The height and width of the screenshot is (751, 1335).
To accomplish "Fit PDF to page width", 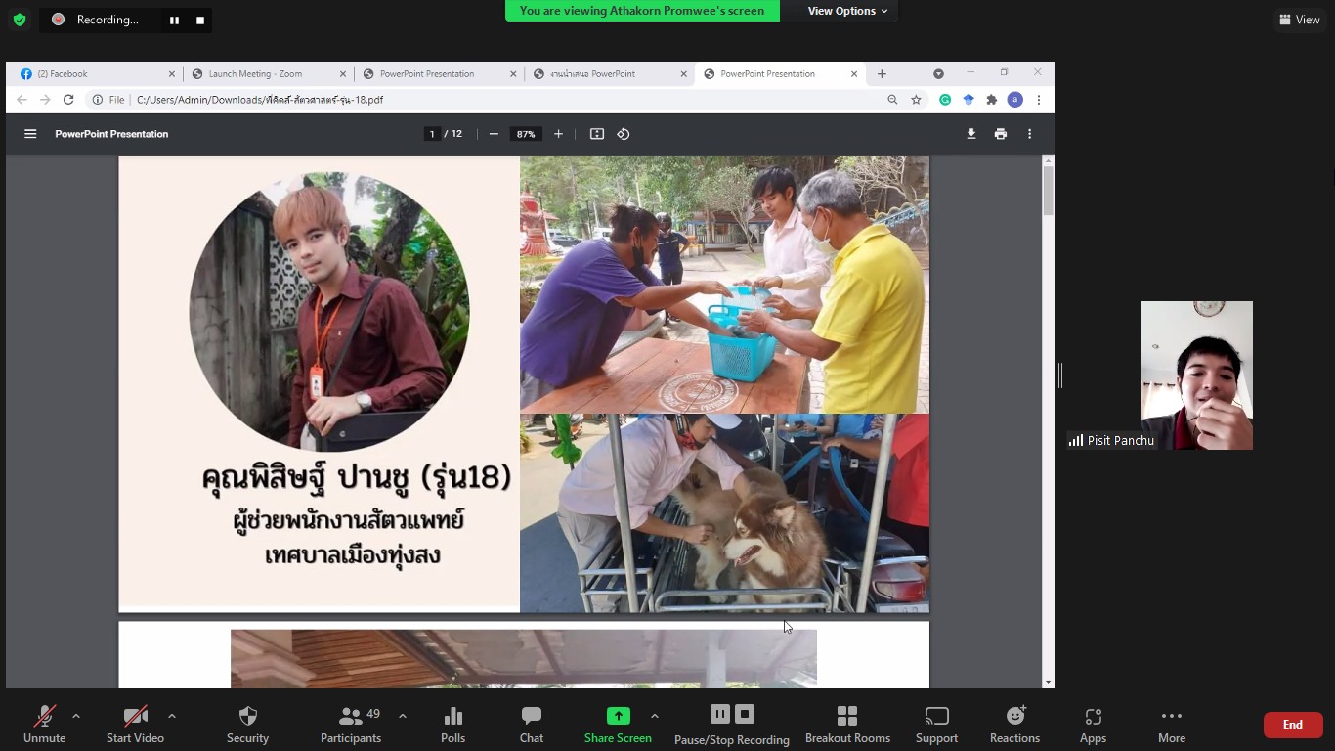I will (597, 134).
